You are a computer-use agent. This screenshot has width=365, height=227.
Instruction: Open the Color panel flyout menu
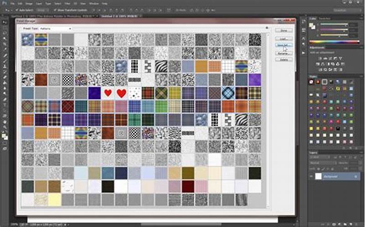[x=361, y=18]
